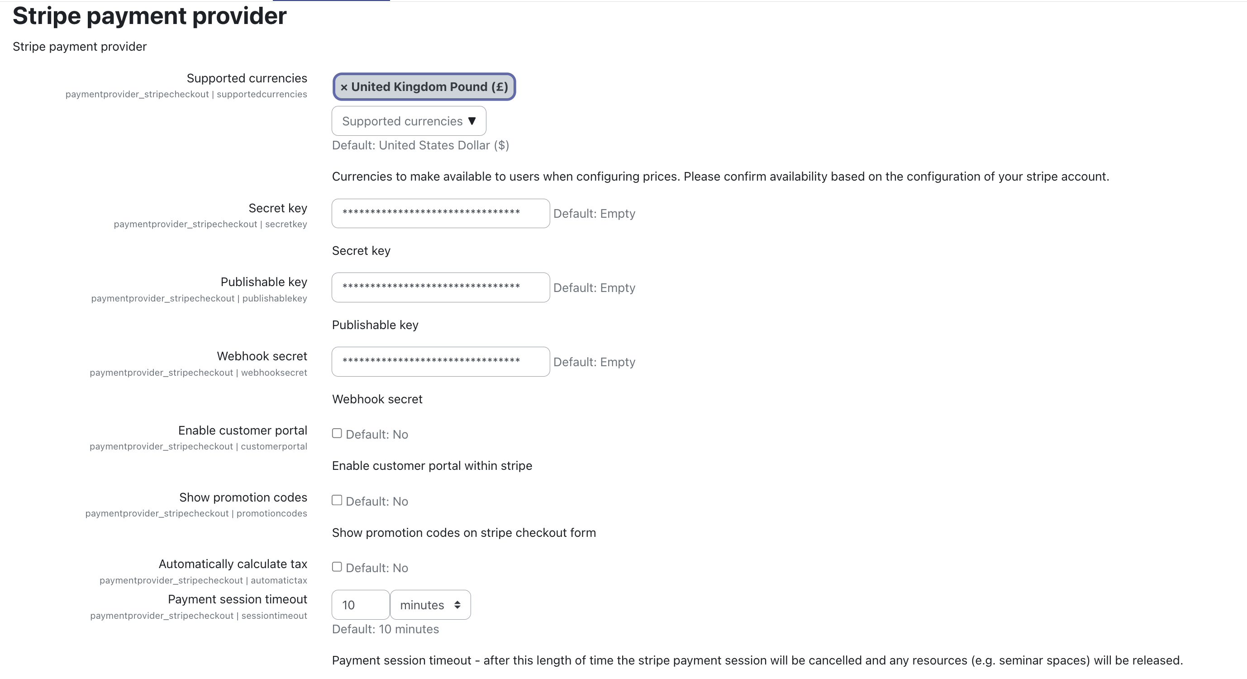Viewport: 1247px width, 679px height.
Task: Click 'paymentprovider_stripecheckout | supportedcurrencies' text
Action: (x=186, y=94)
